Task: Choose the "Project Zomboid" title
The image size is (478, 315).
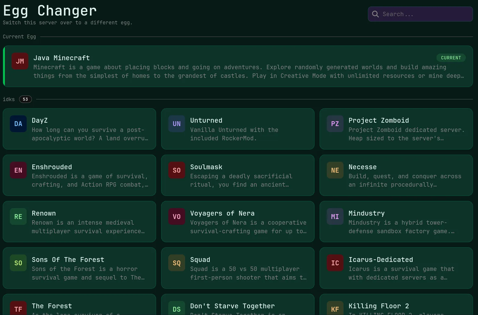Action: point(379,121)
